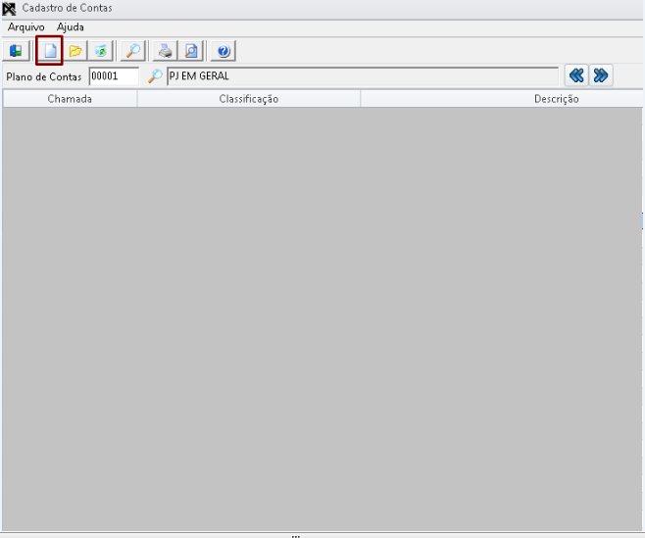
Task: Print using the printer icon
Action: pyautogui.click(x=166, y=51)
